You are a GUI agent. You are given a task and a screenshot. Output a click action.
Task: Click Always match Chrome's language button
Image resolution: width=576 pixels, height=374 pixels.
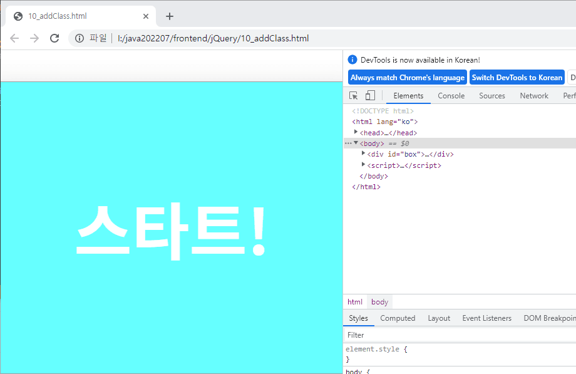(x=408, y=78)
